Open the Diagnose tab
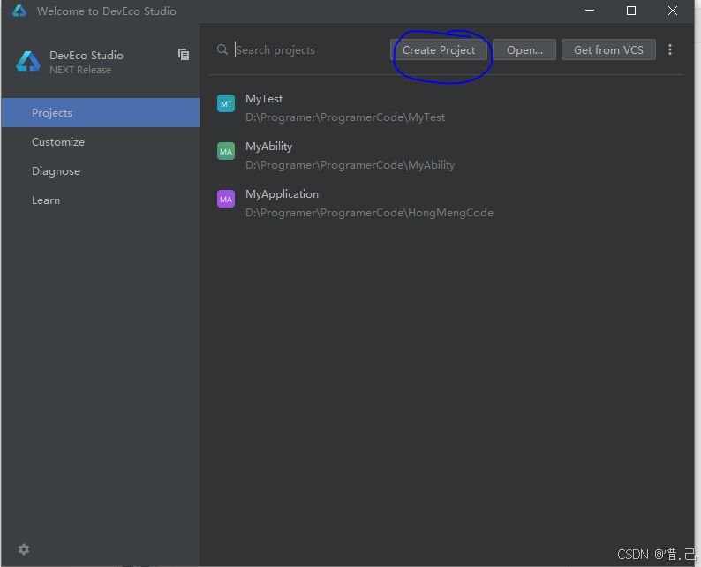Viewport: 701px width, 567px height. (100, 171)
